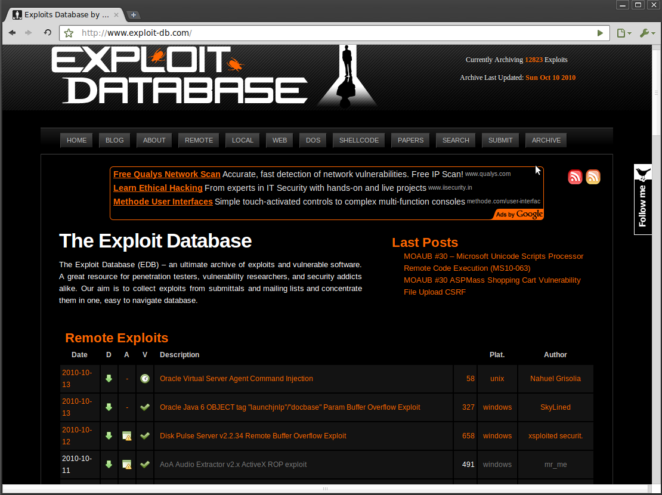Download the Oracle Java 6 OBJECT exploit

109,407
